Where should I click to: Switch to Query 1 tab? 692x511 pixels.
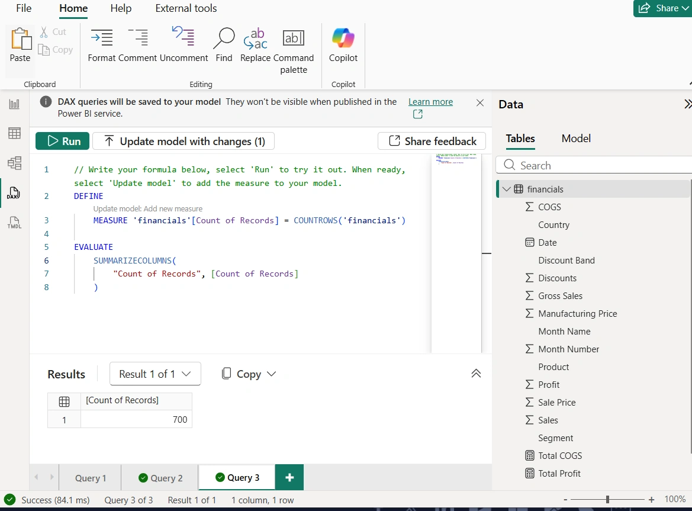coord(90,478)
